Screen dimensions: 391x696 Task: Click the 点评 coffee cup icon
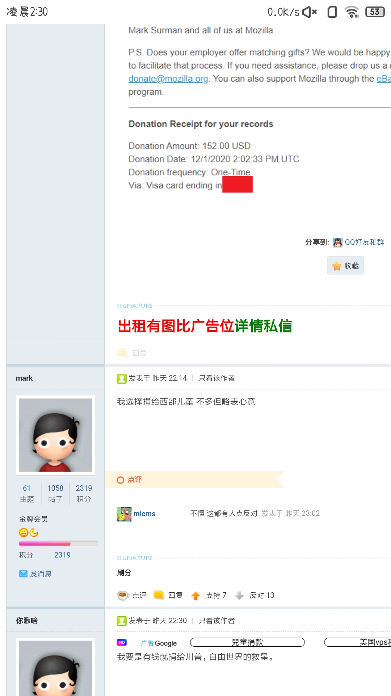pyautogui.click(x=123, y=595)
